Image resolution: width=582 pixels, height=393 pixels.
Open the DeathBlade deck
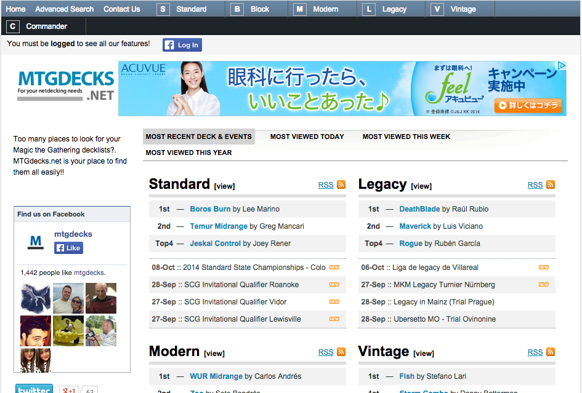pyautogui.click(x=419, y=208)
